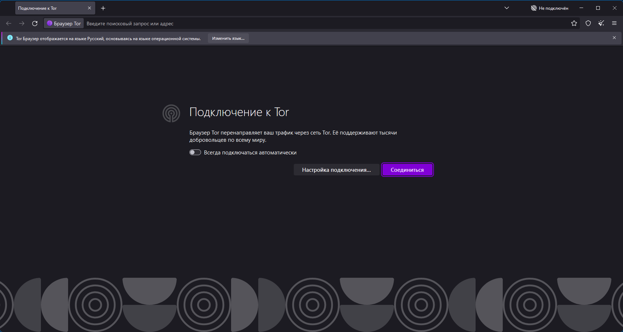Image resolution: width=623 pixels, height=332 pixels.
Task: Click the Изменить язык button
Action: click(x=228, y=38)
